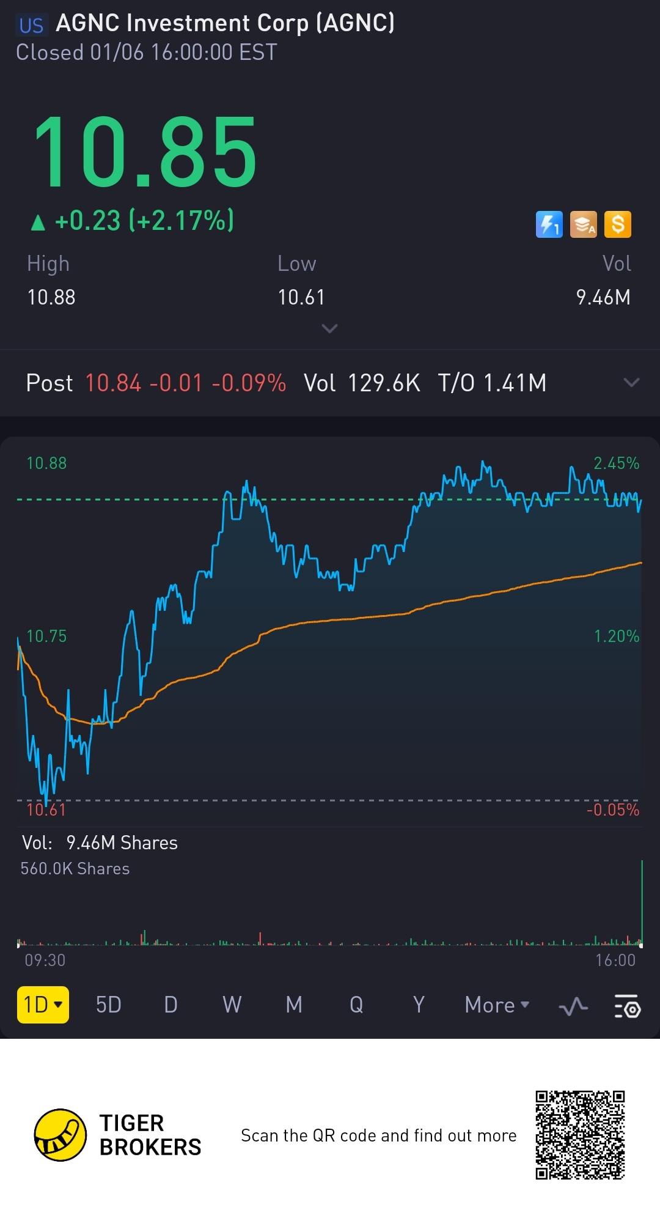Open the 1D timeframe dropdown
660x1232 pixels.
click(43, 1005)
